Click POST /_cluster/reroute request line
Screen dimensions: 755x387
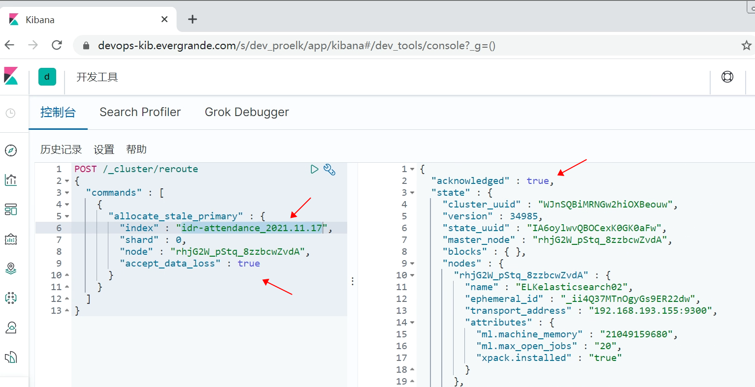point(136,169)
